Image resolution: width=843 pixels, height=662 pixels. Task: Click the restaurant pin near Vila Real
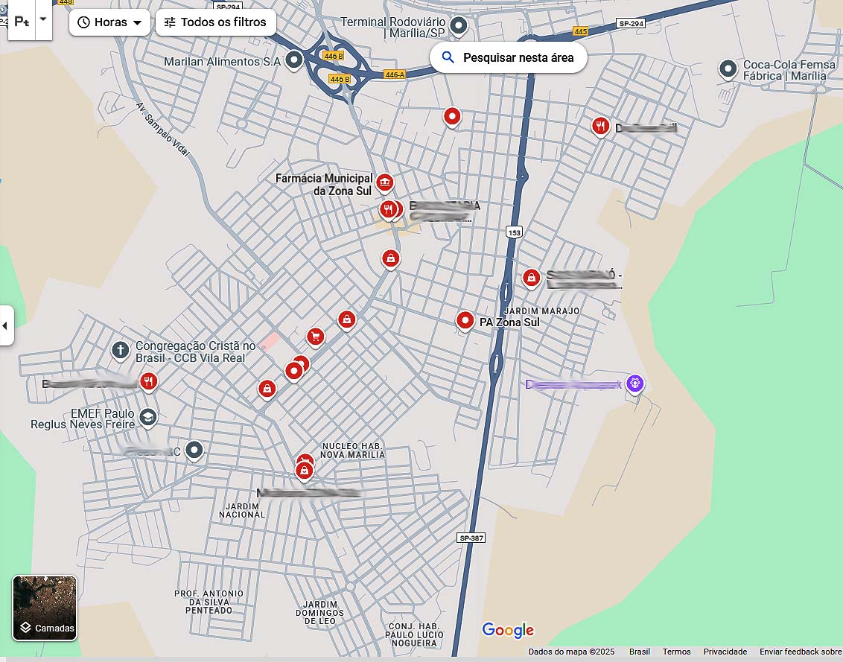pyautogui.click(x=149, y=381)
